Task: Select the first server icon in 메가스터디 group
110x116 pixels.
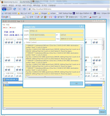Action: click(x=6, y=42)
